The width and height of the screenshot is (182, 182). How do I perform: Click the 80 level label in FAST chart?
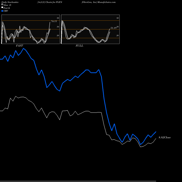point(58,18)
